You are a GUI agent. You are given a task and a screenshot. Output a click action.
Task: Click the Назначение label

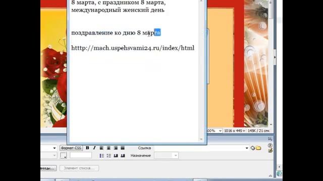click(x=141, y=155)
